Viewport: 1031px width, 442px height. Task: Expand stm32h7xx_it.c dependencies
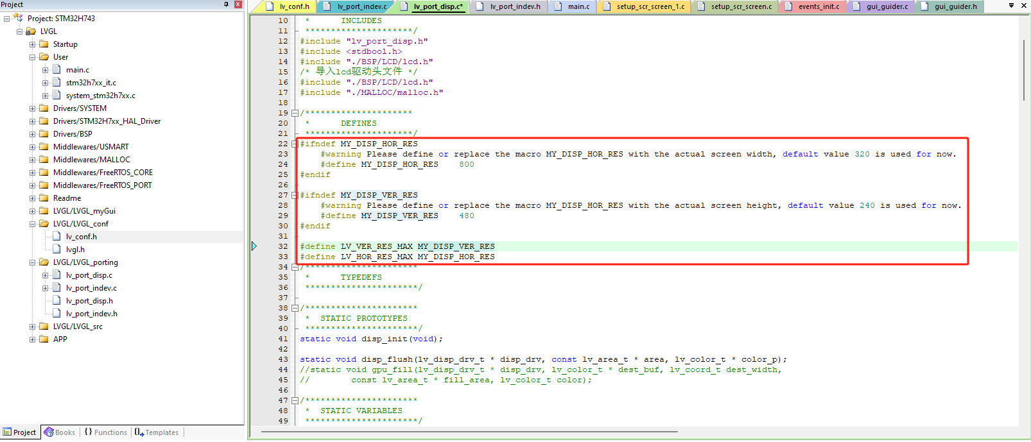coord(45,83)
